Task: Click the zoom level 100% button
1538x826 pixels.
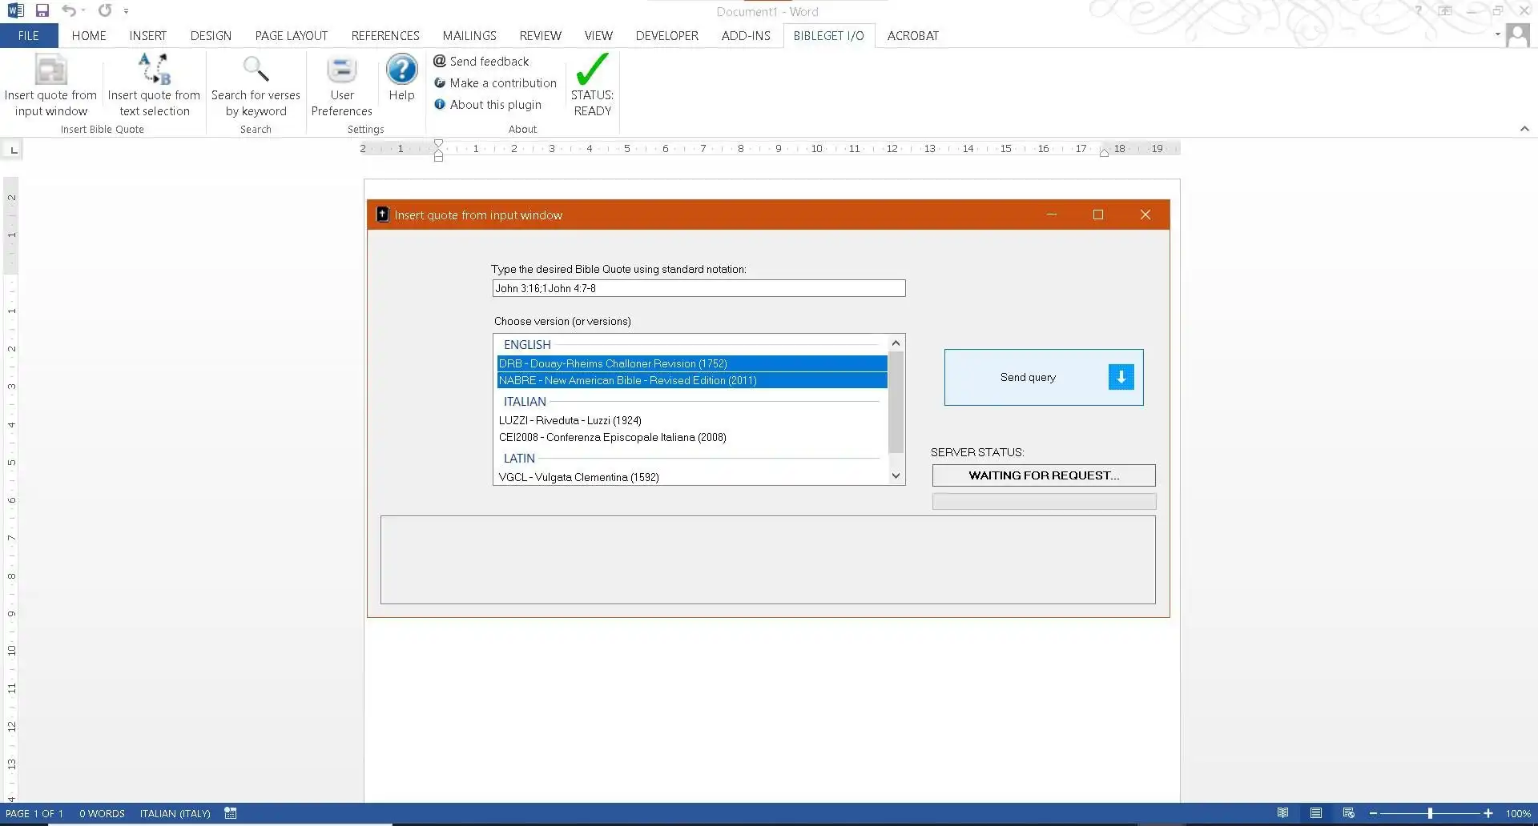Action: click(1518, 813)
